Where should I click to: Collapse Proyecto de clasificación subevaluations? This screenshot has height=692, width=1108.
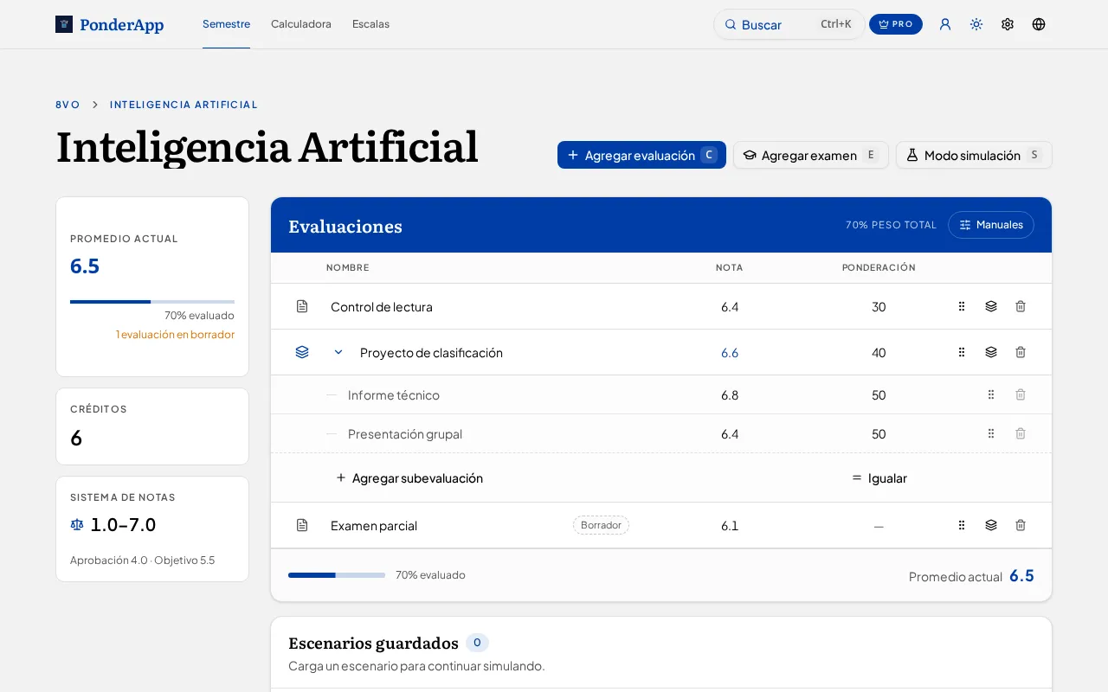[338, 352]
